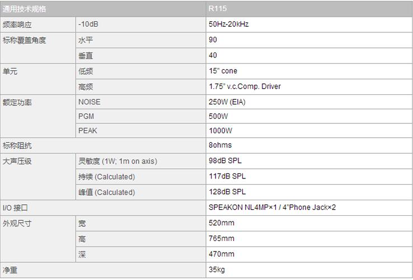The width and height of the screenshot is (413, 280).
Task: Click the 765mm height value
Action: [x=221, y=239]
